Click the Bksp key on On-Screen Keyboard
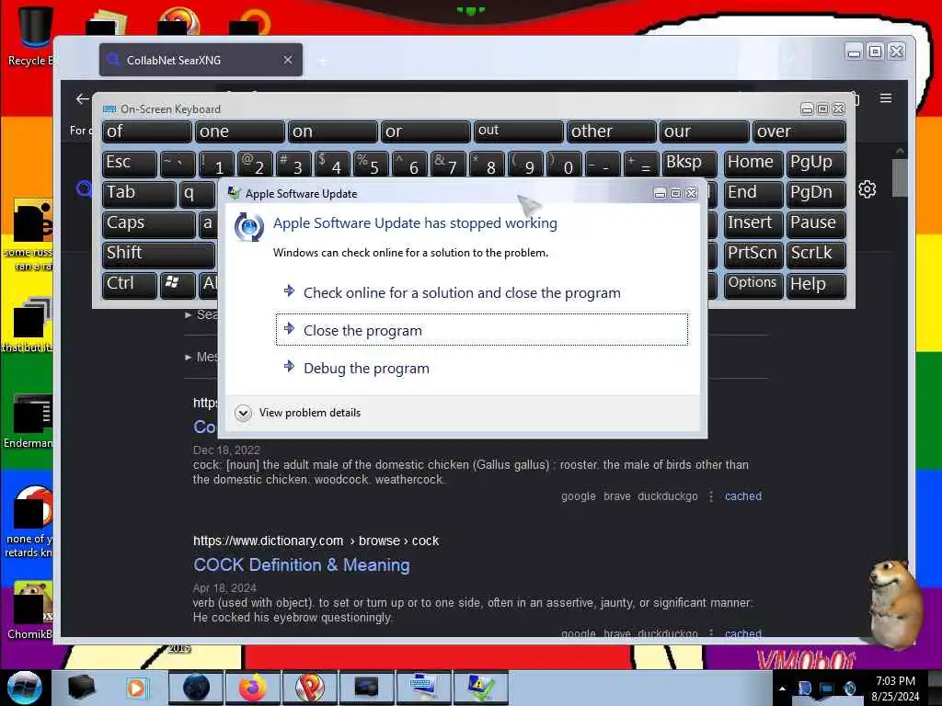942x706 pixels. pos(690,163)
